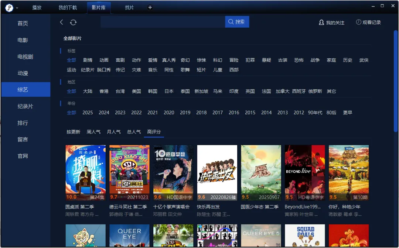Switch to the 找片 tab
The image size is (399, 248).
[129, 8]
